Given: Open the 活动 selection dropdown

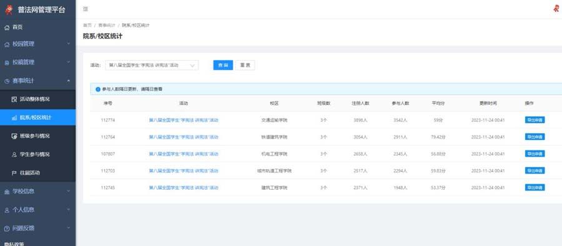Looking at the screenshot, I should pos(152,66).
